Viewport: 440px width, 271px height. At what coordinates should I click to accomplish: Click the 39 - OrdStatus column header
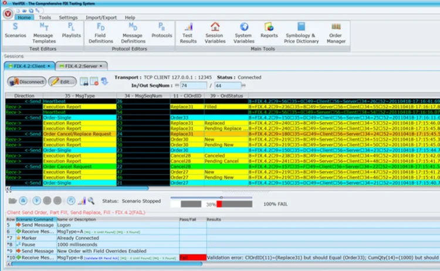pos(226,96)
